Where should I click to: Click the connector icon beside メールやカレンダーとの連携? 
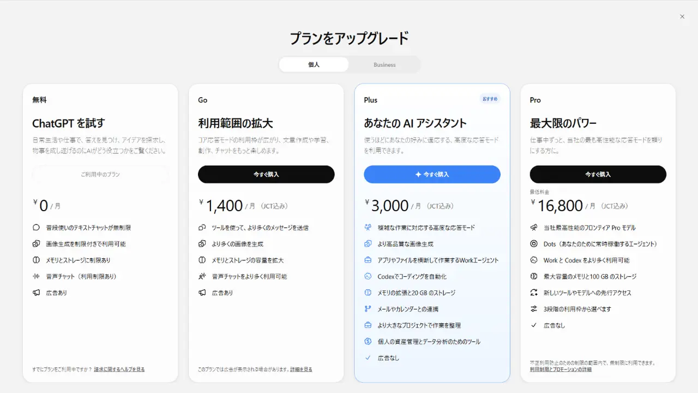(368, 309)
